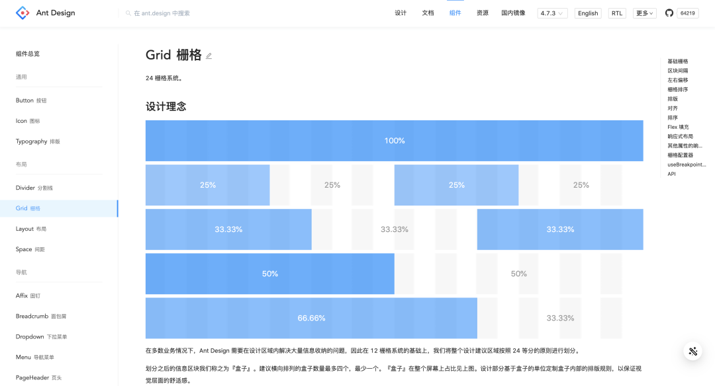715x386 pixels.
Task: Jump to the useBreakpoint anchor link
Action: (x=687, y=165)
